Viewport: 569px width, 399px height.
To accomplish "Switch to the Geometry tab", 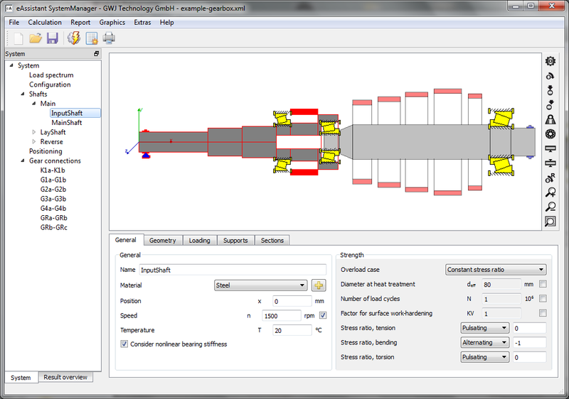I will (163, 241).
